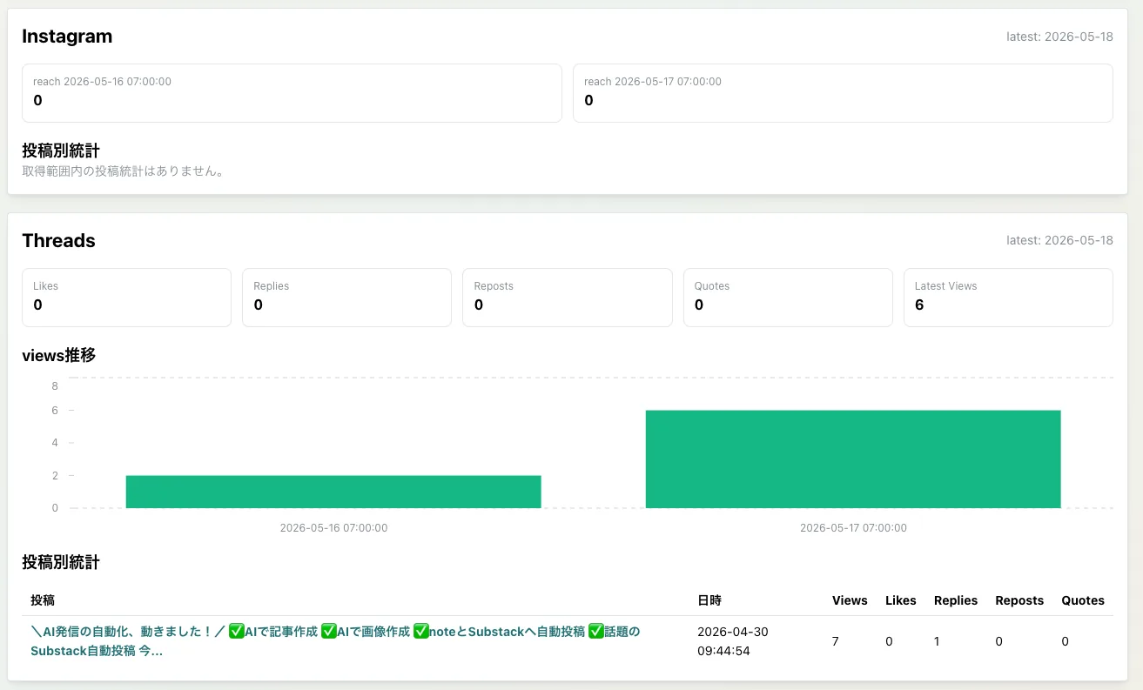Select the reach 2026-05-16 07:00:00 card
This screenshot has height=690, width=1143.
292,93
